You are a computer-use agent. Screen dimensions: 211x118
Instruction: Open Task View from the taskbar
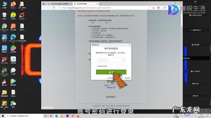tap(51, 116)
